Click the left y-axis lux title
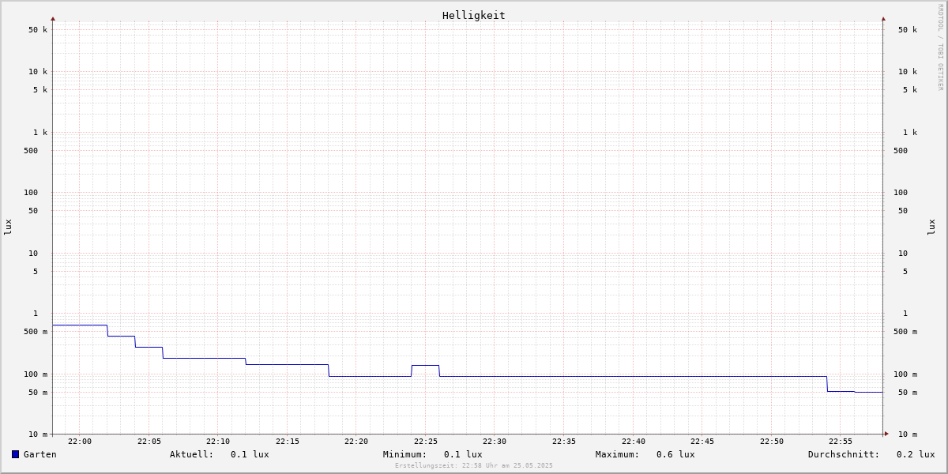Image resolution: width=948 pixels, height=474 pixels. (x=8, y=228)
